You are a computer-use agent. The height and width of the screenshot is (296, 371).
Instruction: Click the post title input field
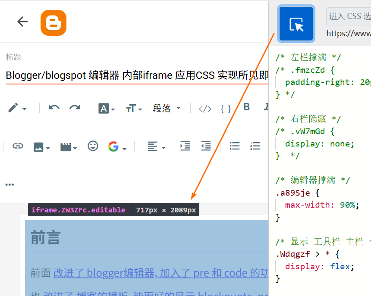(x=137, y=75)
